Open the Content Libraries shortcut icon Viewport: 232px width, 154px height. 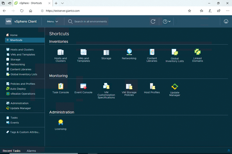[152, 52]
